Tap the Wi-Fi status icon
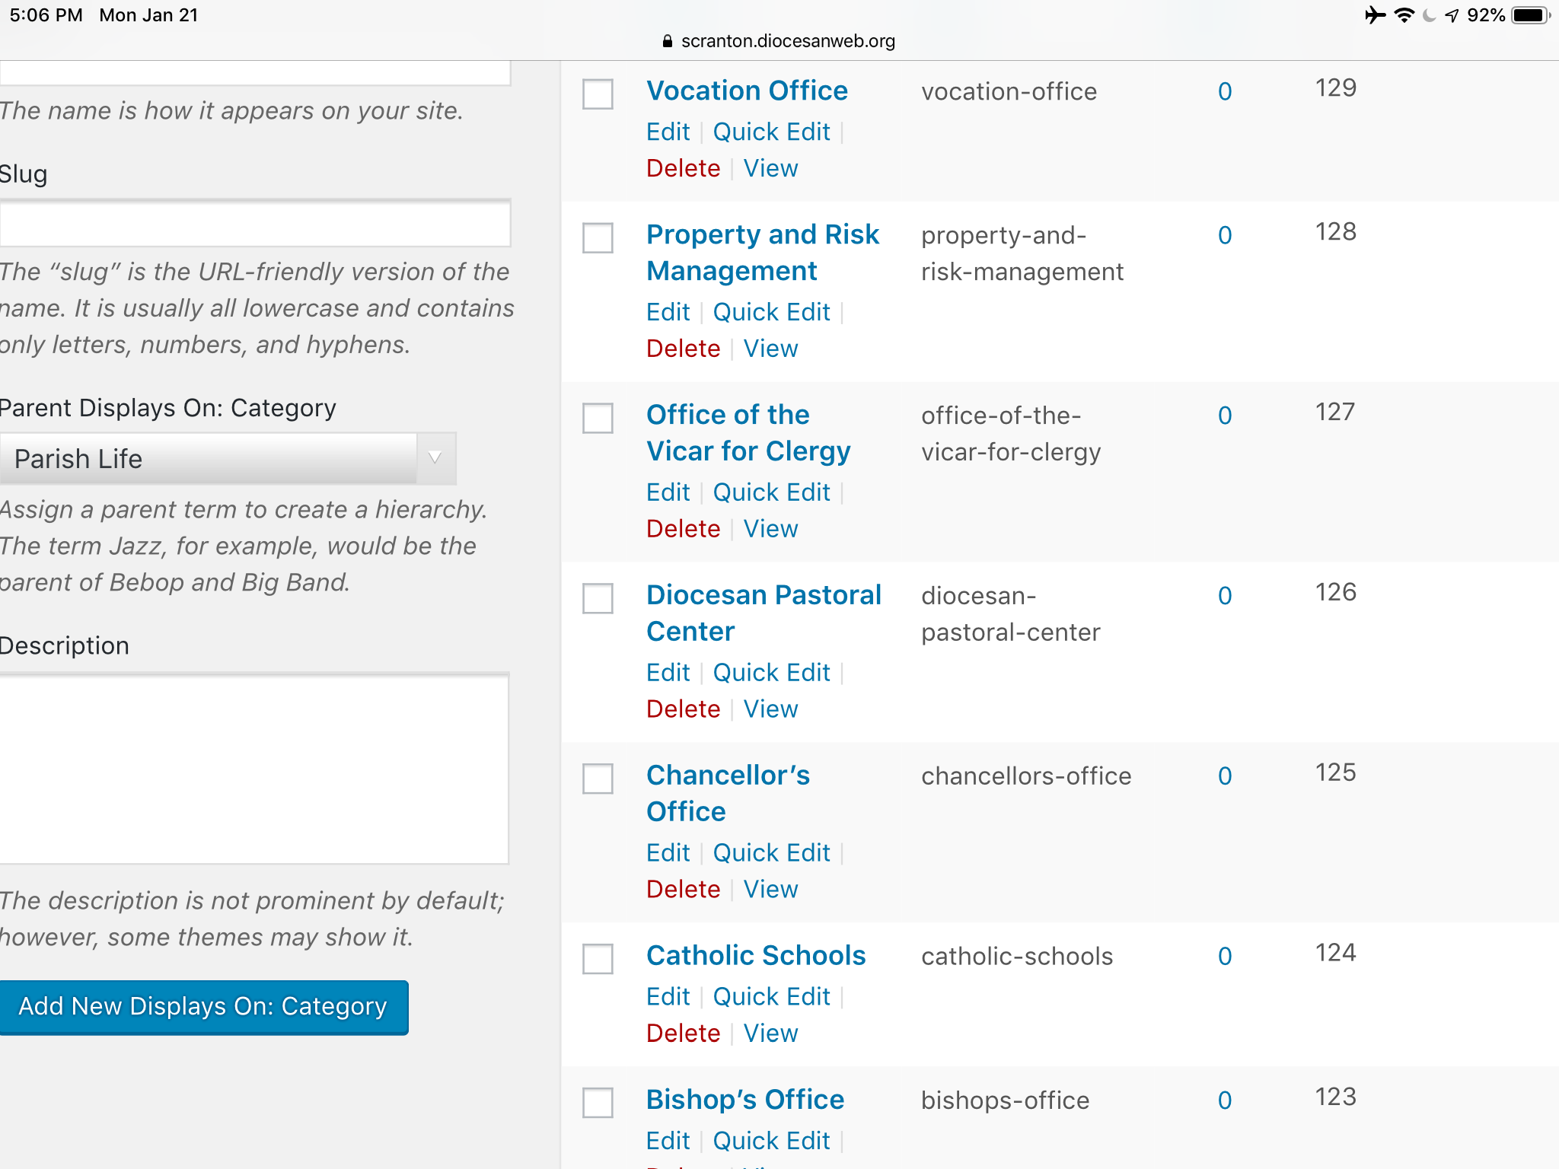This screenshot has width=1559, height=1169. [1404, 15]
